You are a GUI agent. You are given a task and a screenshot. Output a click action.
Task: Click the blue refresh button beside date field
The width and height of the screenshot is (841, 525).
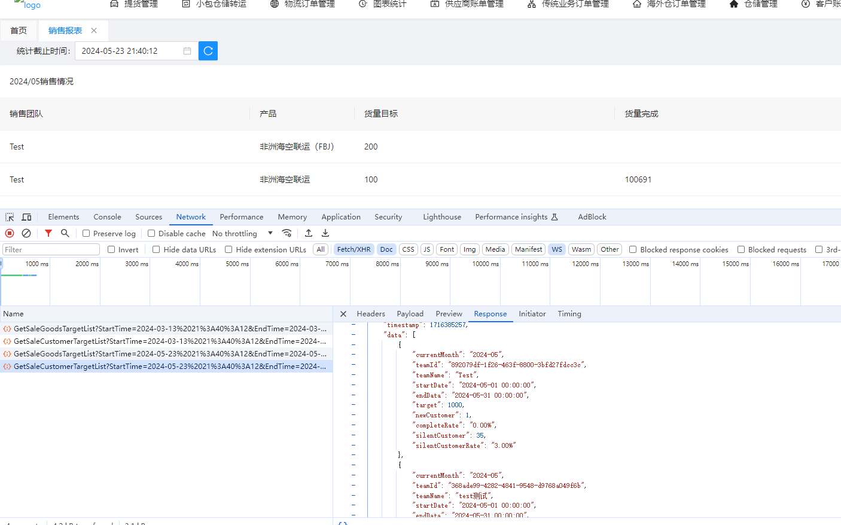pos(208,51)
